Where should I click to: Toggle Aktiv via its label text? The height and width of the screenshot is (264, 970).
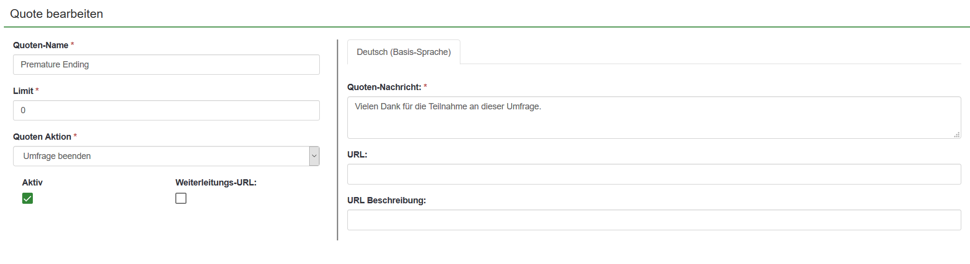click(32, 183)
